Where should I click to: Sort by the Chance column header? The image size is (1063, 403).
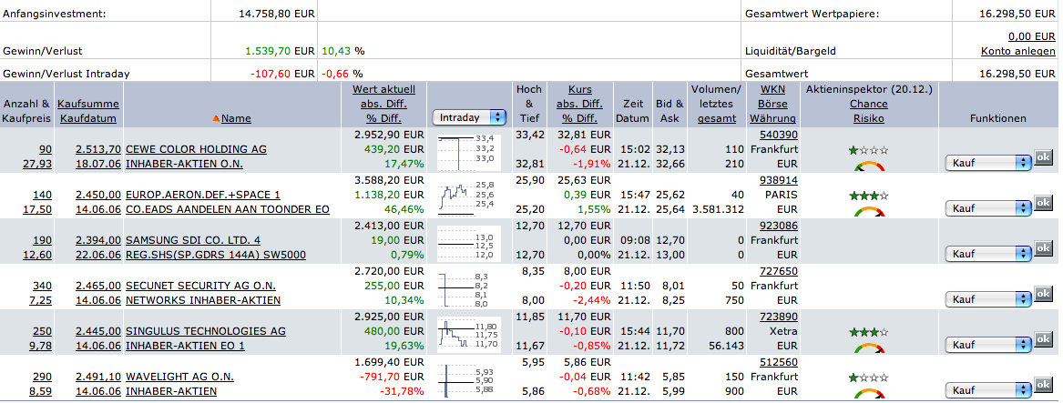point(867,104)
